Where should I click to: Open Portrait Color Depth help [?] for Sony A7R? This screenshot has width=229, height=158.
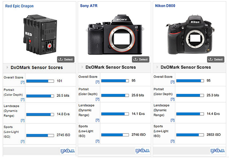(97, 99)
